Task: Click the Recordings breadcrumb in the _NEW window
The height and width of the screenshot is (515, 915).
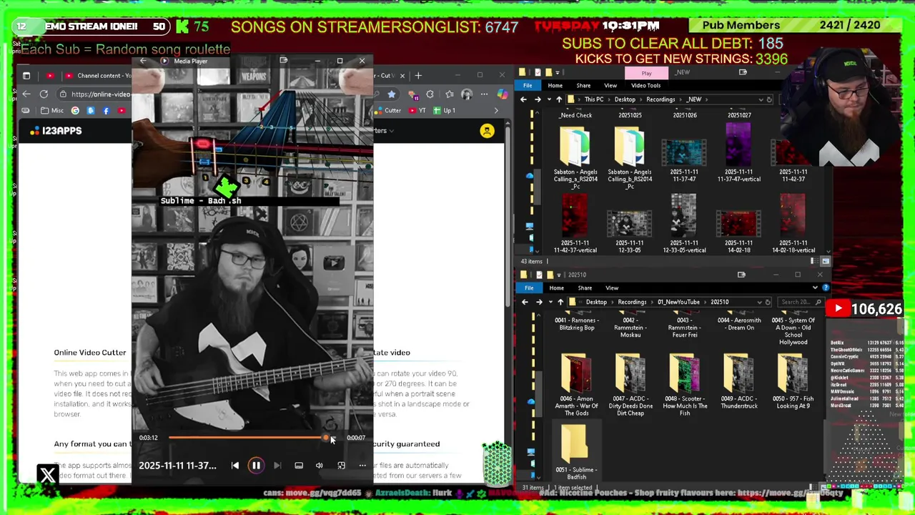Action: point(661,99)
